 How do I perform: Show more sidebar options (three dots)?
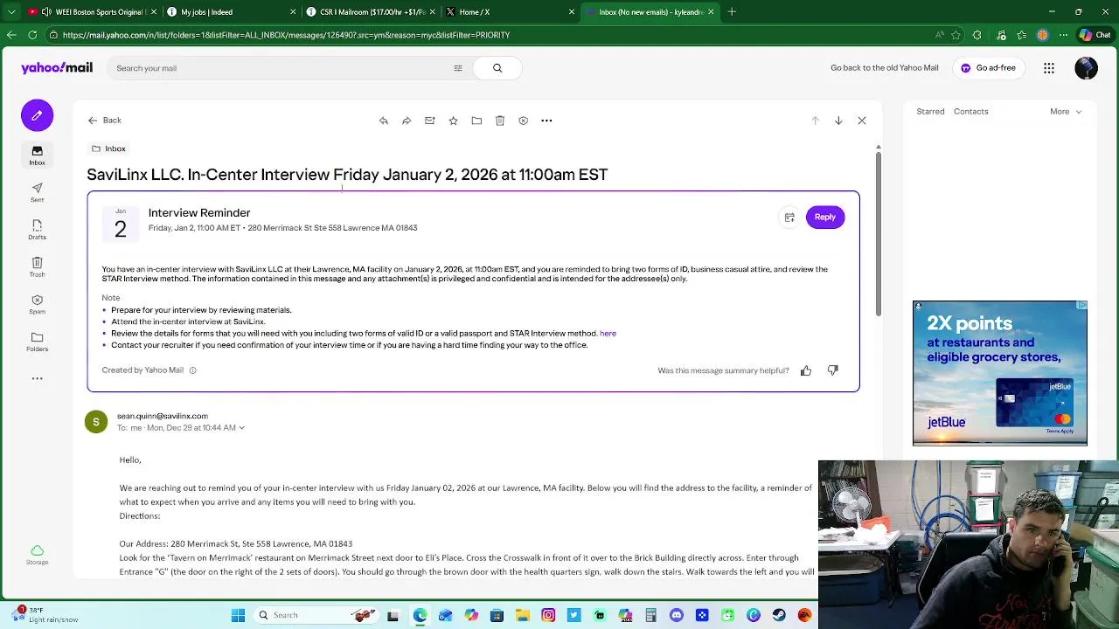coord(37,378)
